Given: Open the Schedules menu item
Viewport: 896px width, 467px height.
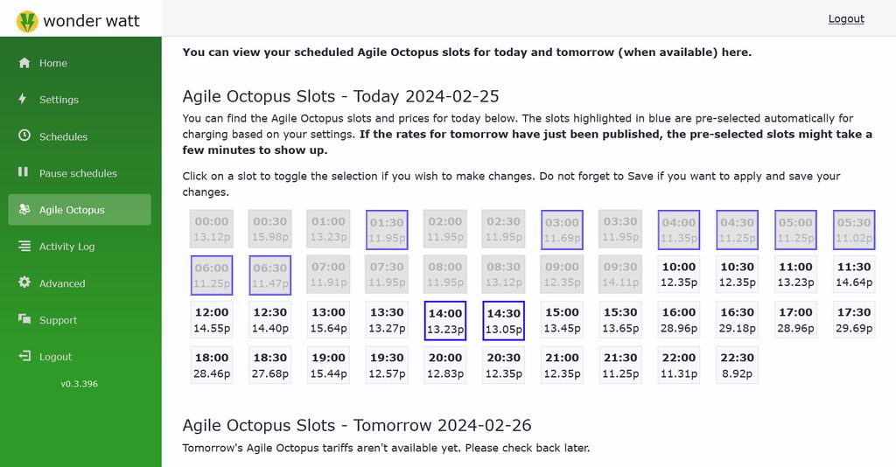Looking at the screenshot, I should click(63, 136).
